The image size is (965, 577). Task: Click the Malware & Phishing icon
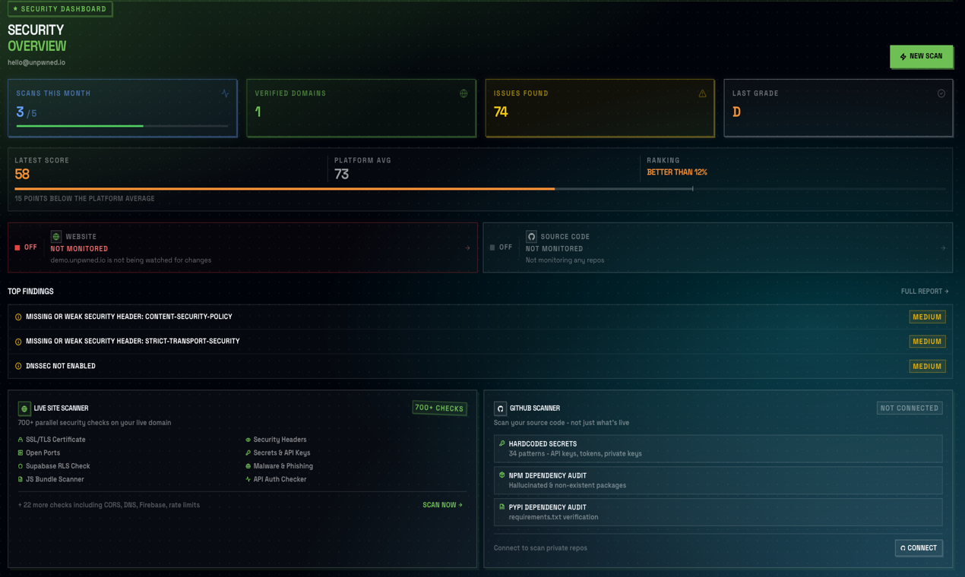click(248, 466)
